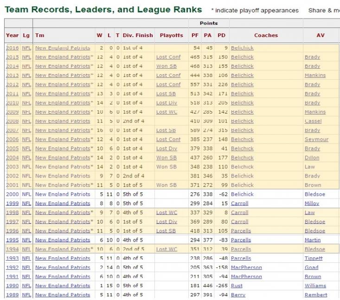The height and width of the screenshot is (300, 340).
Task: Open NFL league link in 2016 row
Action: click(26, 48)
